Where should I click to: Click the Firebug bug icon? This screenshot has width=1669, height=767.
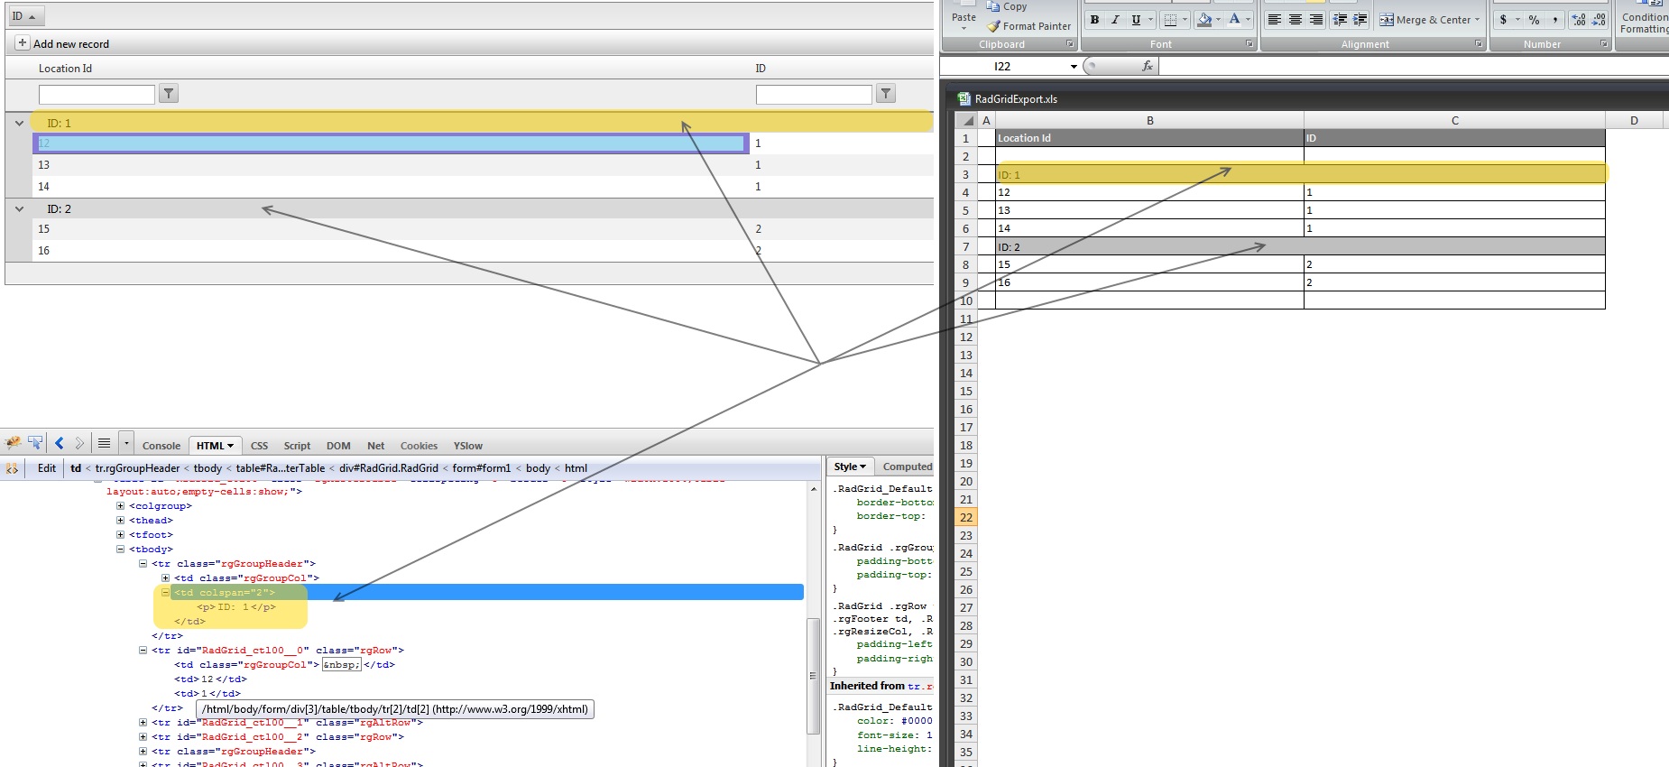pyautogui.click(x=13, y=443)
